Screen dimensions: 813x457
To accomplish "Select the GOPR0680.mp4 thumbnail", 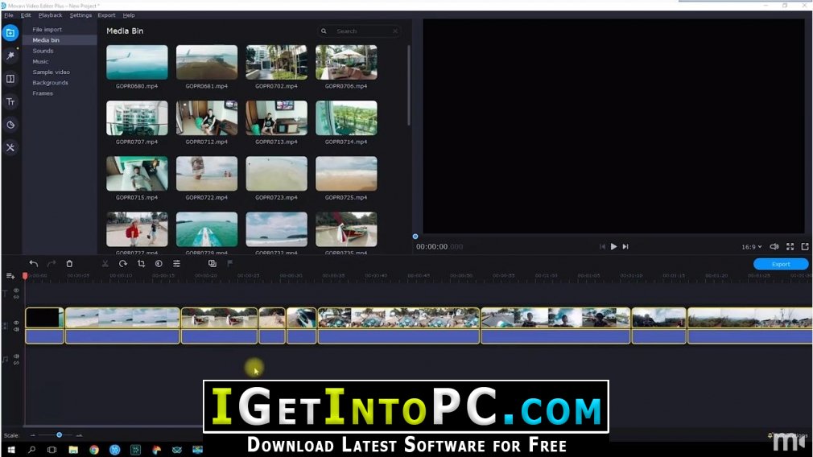I will 137,62.
